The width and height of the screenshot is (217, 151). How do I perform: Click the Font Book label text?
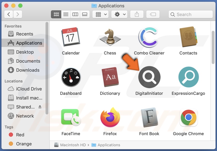click(149, 134)
